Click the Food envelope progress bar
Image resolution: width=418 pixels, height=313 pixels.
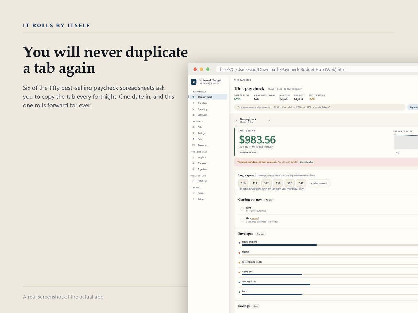click(x=330, y=295)
